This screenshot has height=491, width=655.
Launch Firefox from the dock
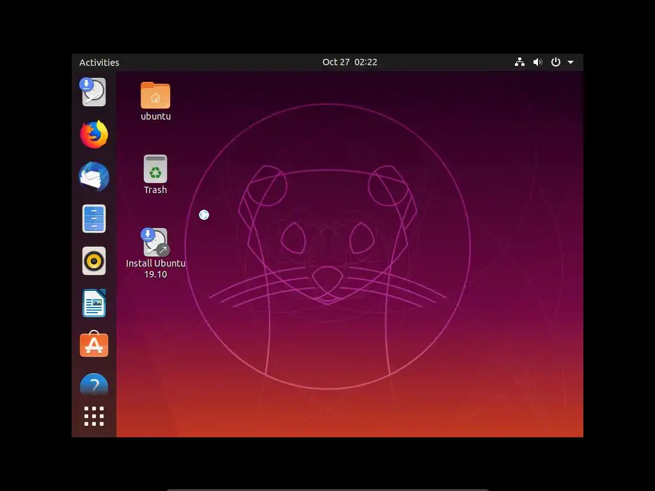click(94, 134)
